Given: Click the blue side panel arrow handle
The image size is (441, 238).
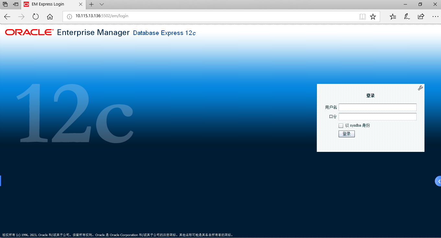Looking at the screenshot, I should click(x=438, y=181).
